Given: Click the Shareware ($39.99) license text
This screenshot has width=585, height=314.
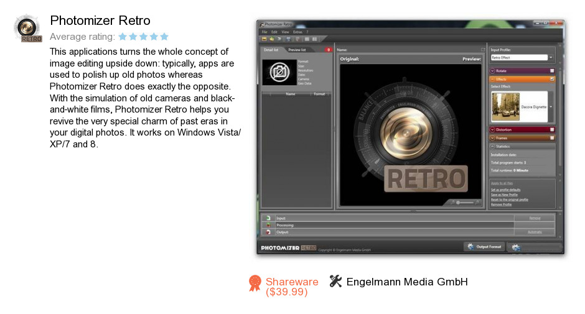Looking at the screenshot, I should pos(292,287).
